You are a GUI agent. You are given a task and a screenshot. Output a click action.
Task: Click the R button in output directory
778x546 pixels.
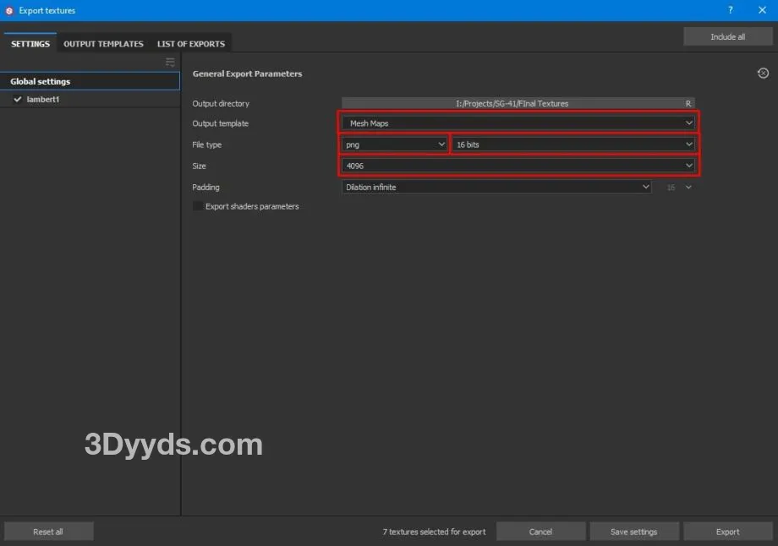coord(688,103)
